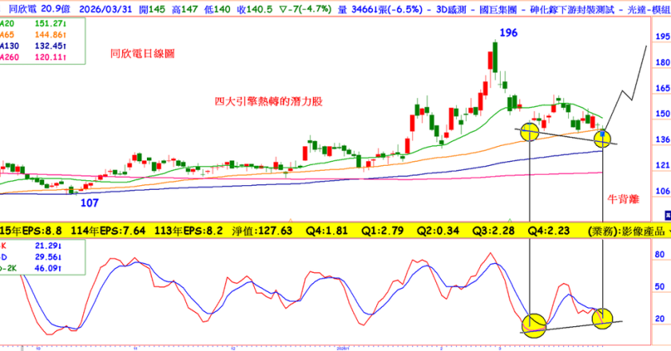
Task: Click the left yellow circle on price chart
Action: (x=530, y=132)
